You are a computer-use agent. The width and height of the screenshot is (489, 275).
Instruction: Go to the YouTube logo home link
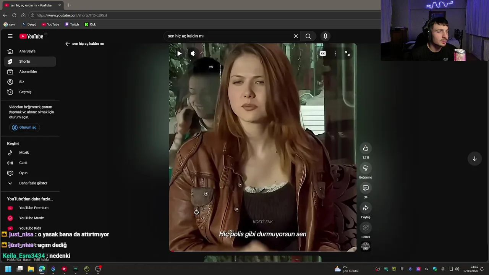click(31, 36)
